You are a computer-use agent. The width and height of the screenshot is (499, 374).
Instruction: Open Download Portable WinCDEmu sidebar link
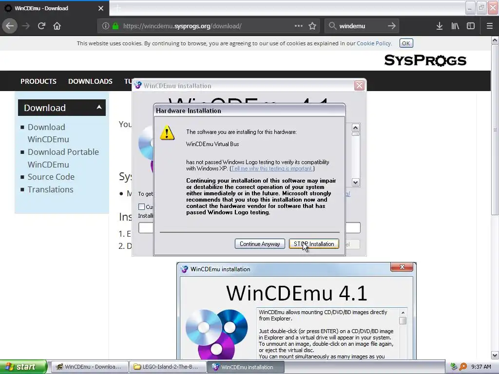[x=63, y=158]
